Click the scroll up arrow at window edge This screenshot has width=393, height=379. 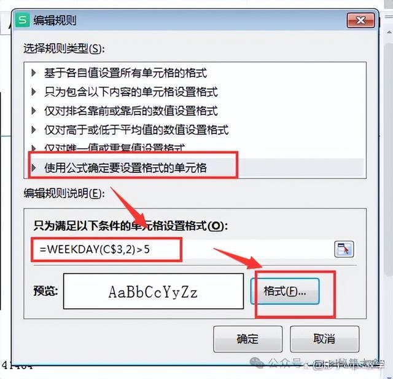389,32
